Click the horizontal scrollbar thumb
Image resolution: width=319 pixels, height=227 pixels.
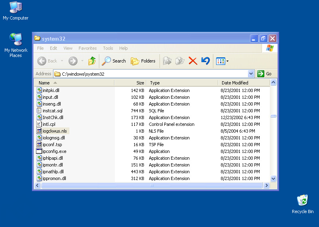[x=152, y=186]
